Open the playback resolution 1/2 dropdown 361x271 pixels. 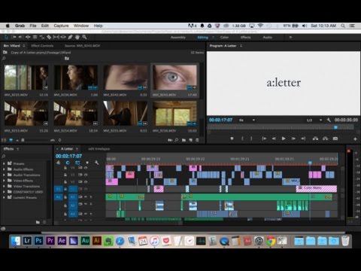click(x=314, y=120)
